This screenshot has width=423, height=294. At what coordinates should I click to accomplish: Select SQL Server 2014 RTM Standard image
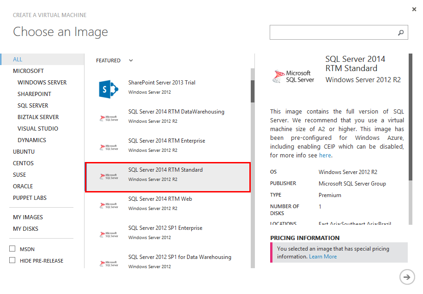(168, 177)
